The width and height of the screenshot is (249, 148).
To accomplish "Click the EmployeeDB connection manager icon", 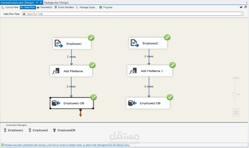I will coord(54,130).
